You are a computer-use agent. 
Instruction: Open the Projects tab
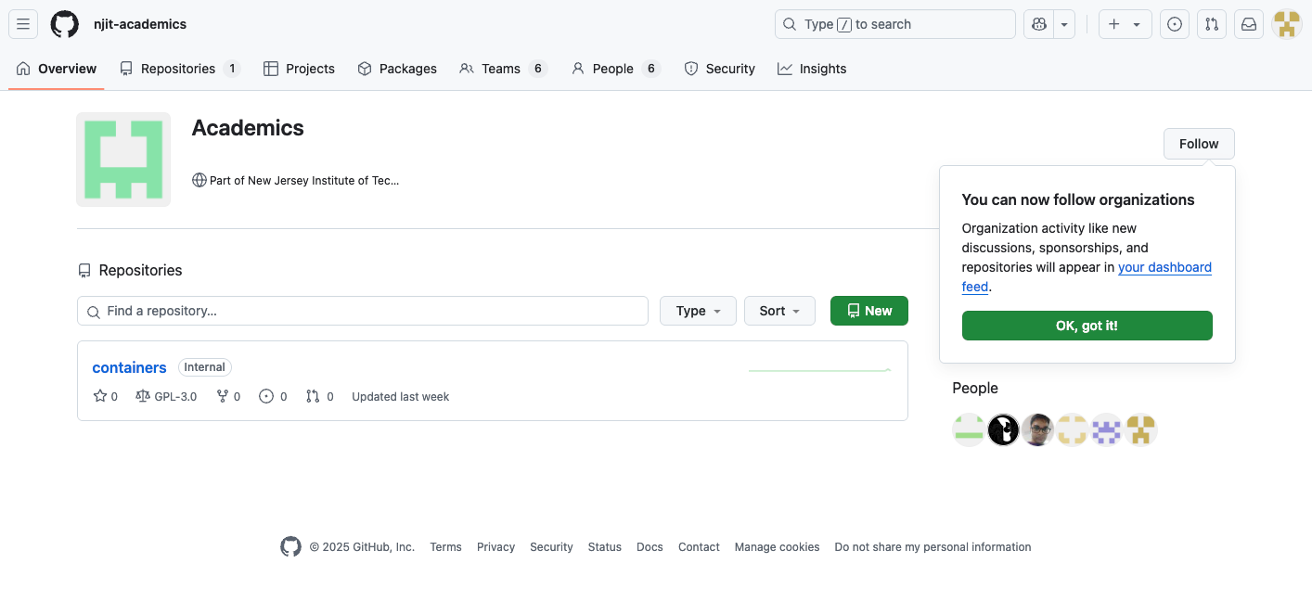[x=299, y=69]
